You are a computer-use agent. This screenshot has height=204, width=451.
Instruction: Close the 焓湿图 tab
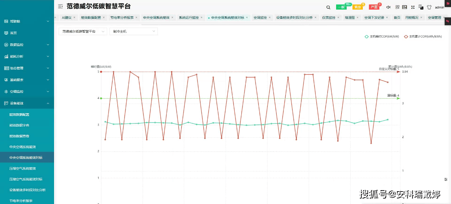(358, 17)
